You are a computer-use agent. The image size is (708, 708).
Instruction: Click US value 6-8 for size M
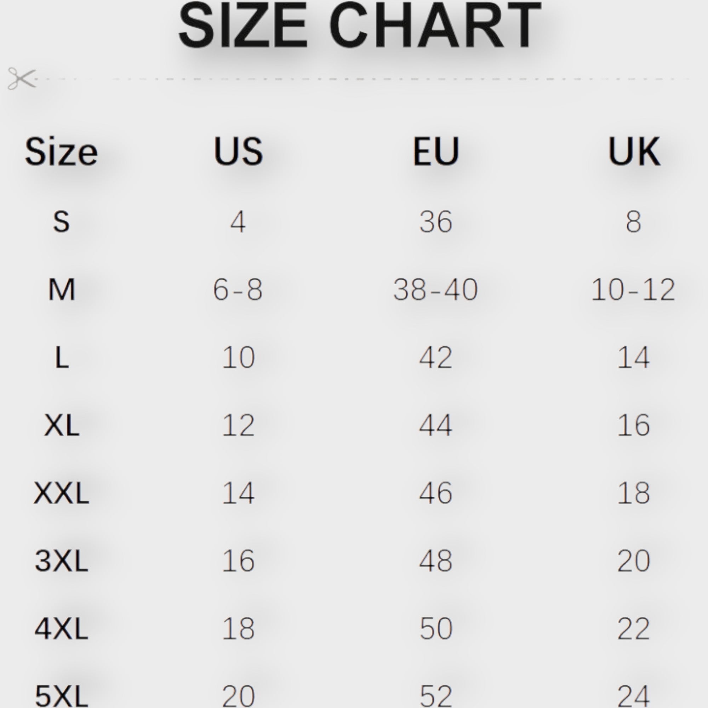238,290
